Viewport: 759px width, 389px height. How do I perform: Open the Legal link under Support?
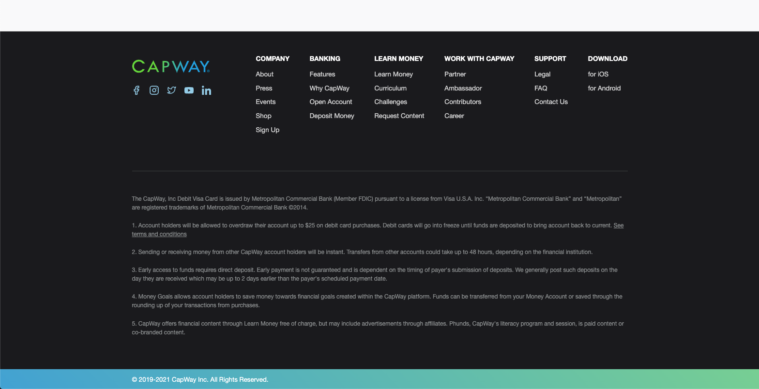coord(543,74)
